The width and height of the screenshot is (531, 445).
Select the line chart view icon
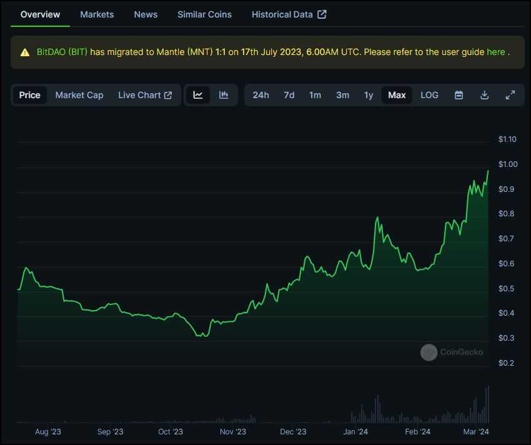click(198, 94)
